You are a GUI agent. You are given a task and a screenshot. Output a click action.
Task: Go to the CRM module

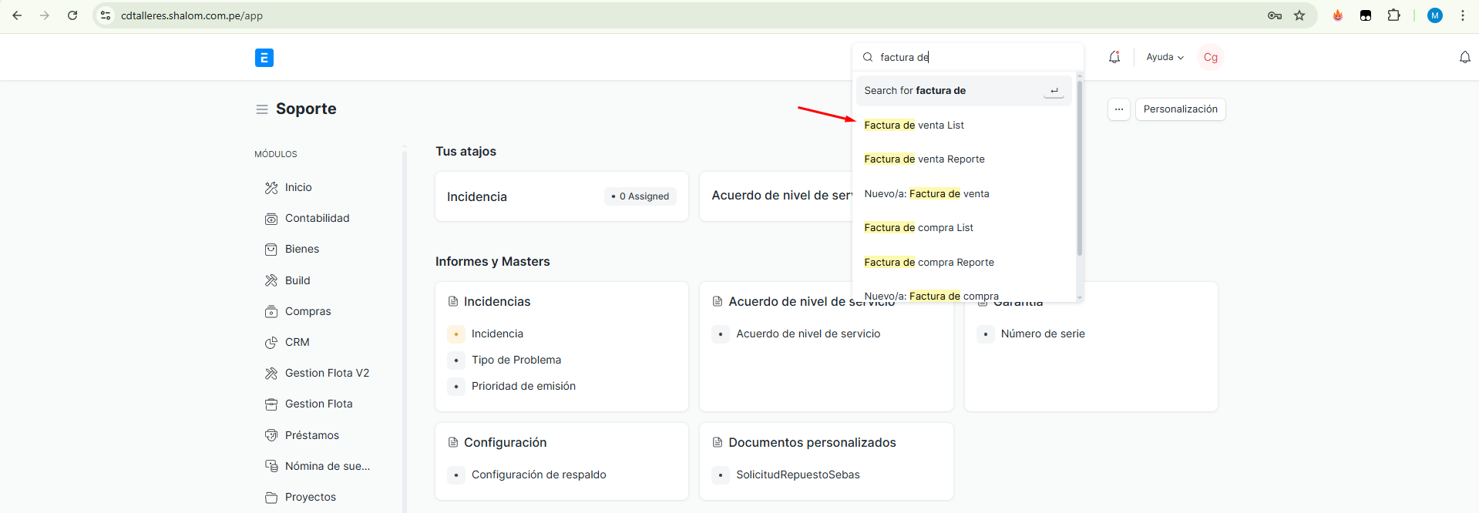click(x=297, y=343)
